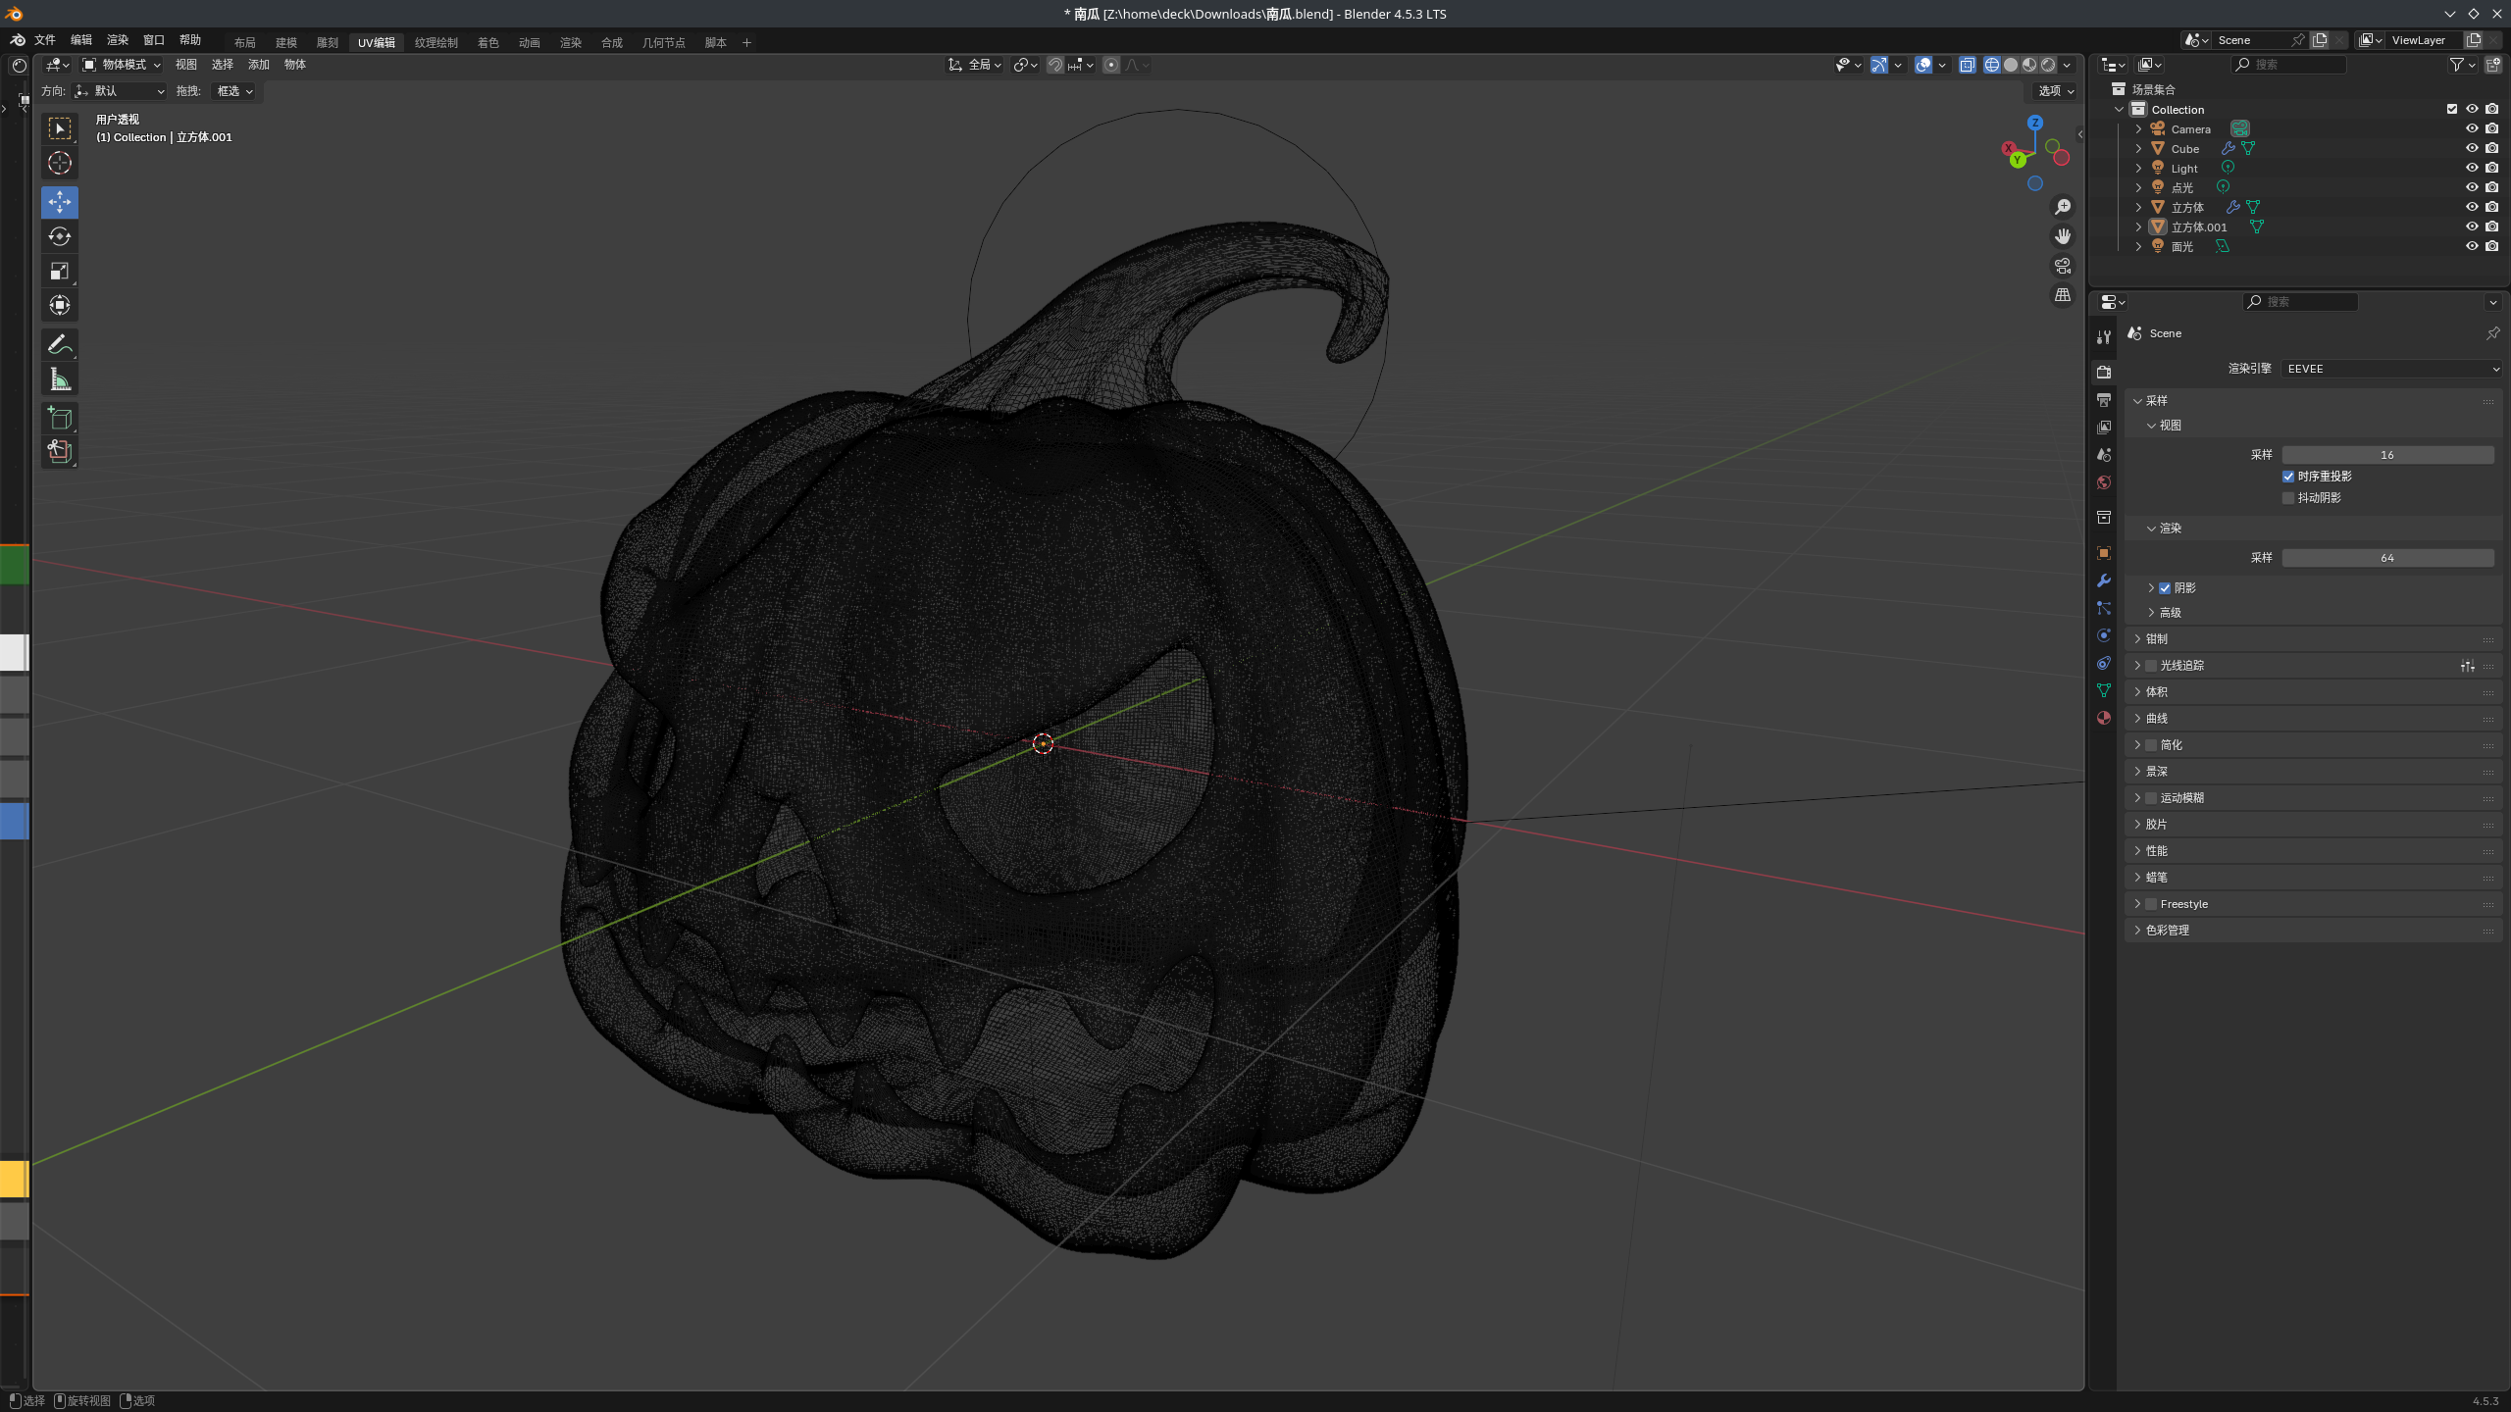Disable the 时序重投影 checkbox
This screenshot has width=2511, height=1412.
2288,477
